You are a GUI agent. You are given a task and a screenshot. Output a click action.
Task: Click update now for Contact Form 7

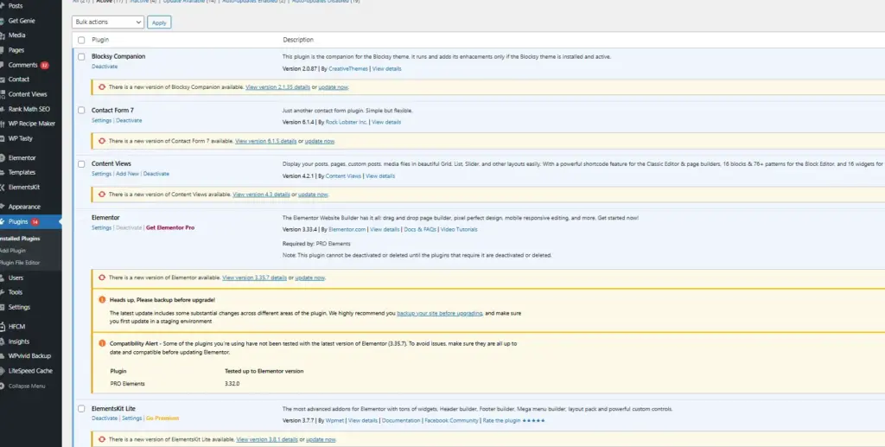tap(320, 141)
